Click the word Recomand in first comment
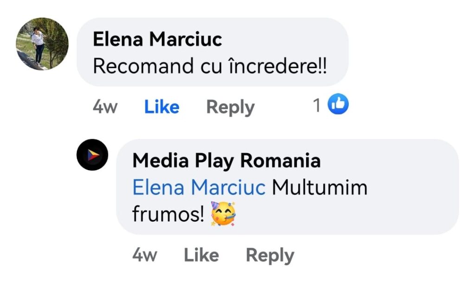The width and height of the screenshot is (475, 281). click(143, 66)
